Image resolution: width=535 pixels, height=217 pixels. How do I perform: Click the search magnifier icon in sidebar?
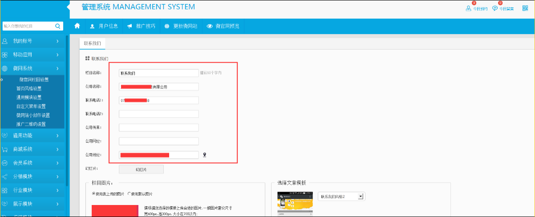(x=58, y=26)
